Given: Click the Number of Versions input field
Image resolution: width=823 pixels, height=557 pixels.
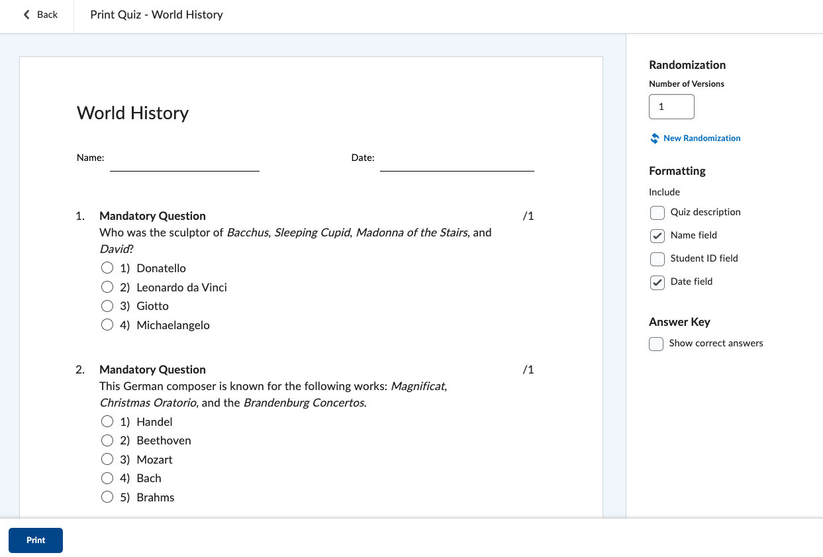Looking at the screenshot, I should [671, 107].
